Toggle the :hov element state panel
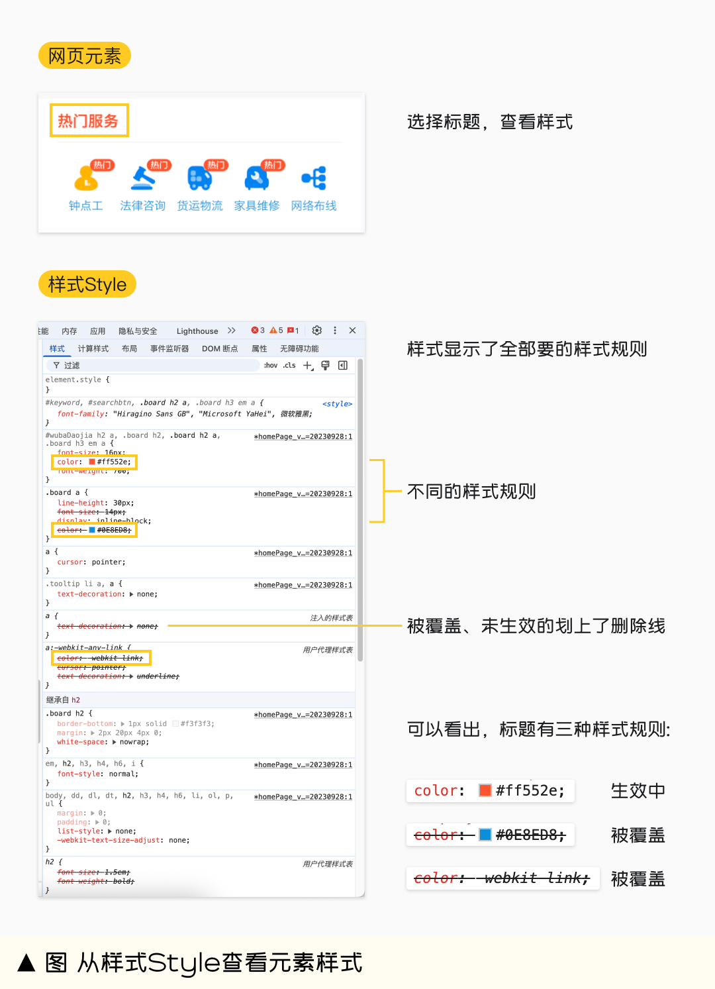715x989 pixels. tap(271, 366)
